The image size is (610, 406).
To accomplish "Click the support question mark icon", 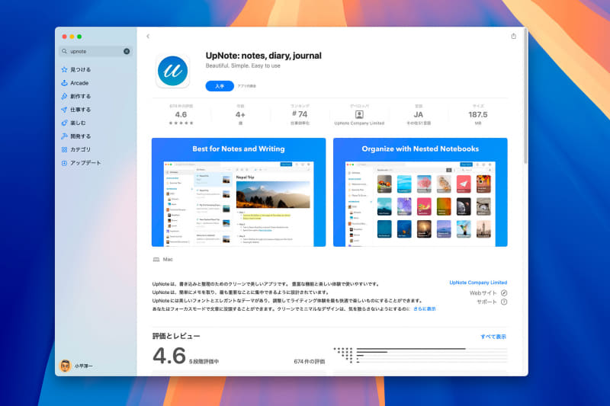I will point(504,302).
